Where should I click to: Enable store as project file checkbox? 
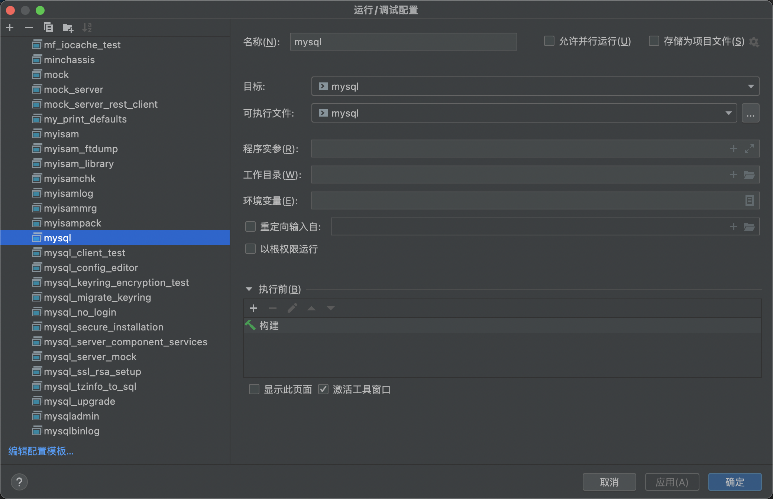[654, 41]
